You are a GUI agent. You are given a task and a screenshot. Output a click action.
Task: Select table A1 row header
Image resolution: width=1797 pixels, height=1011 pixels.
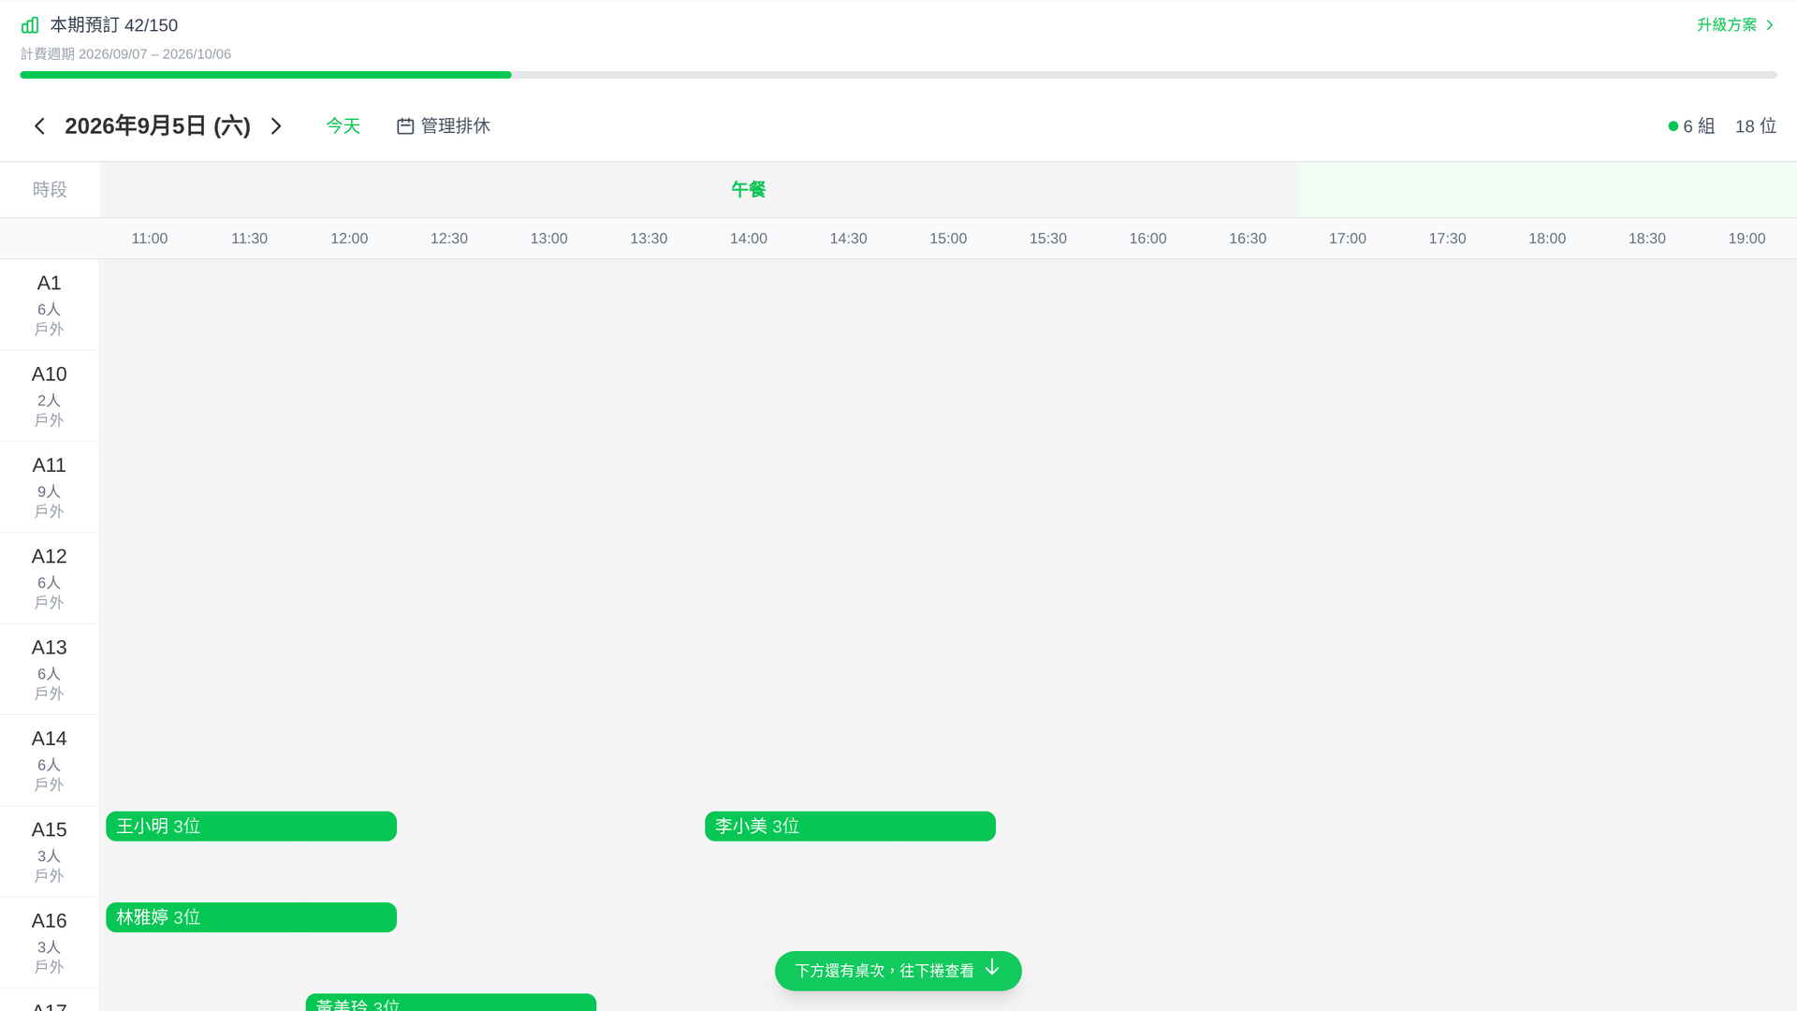pyautogui.click(x=50, y=305)
